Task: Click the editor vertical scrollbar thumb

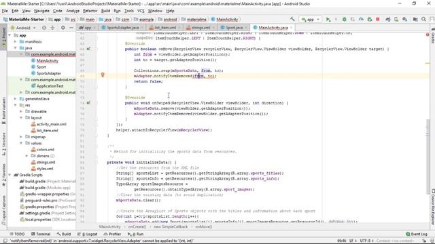Action: tap(428, 157)
